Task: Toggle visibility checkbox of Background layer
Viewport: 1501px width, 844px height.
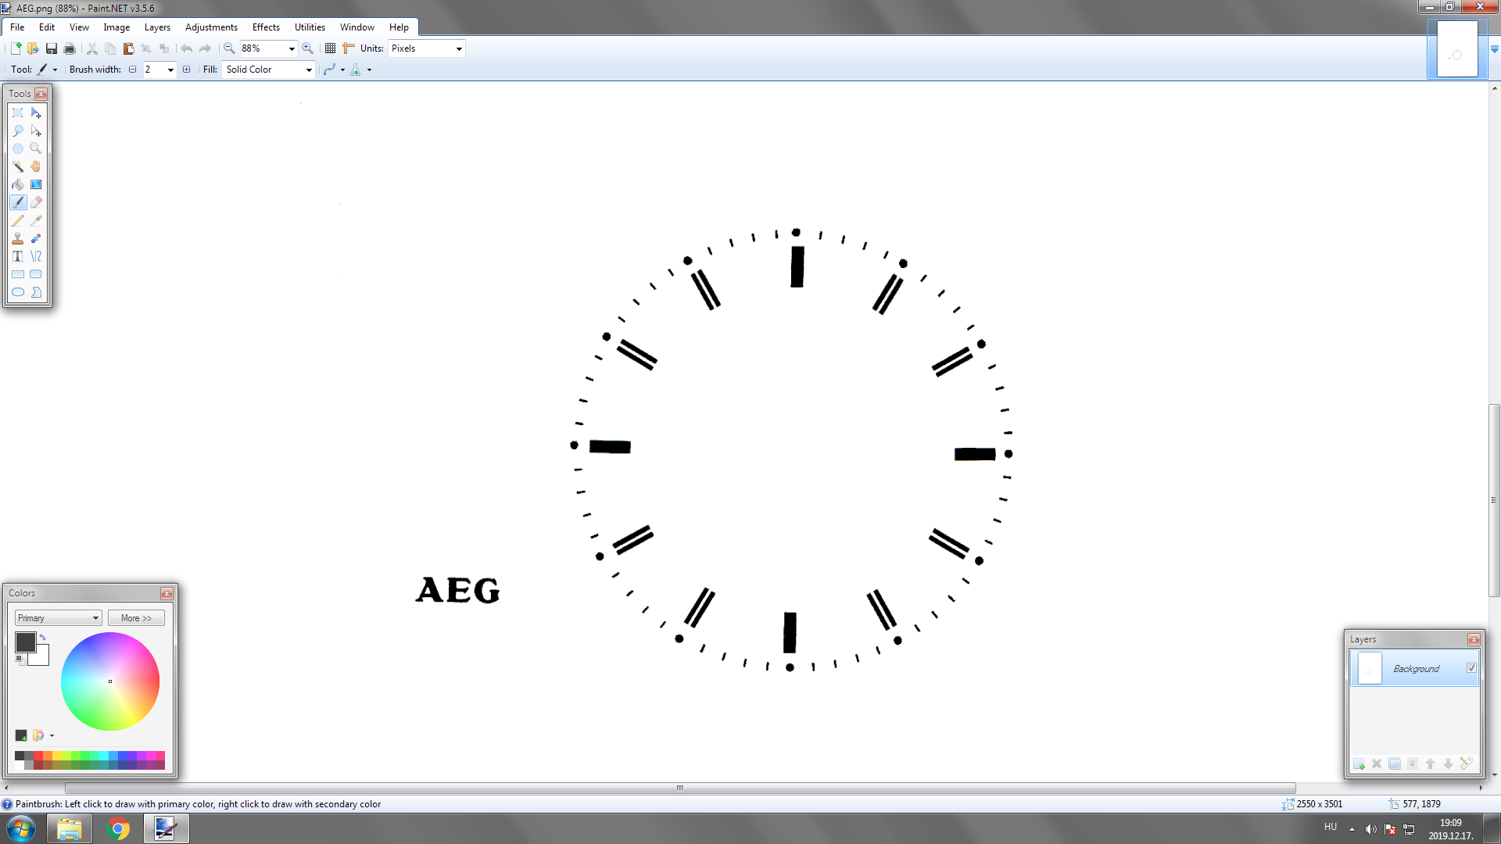Action: (1471, 668)
